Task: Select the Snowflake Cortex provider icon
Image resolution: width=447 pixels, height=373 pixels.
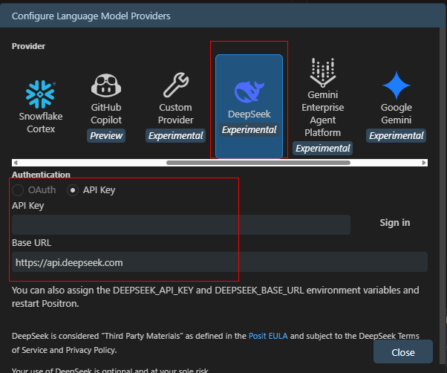Action: 40,94
